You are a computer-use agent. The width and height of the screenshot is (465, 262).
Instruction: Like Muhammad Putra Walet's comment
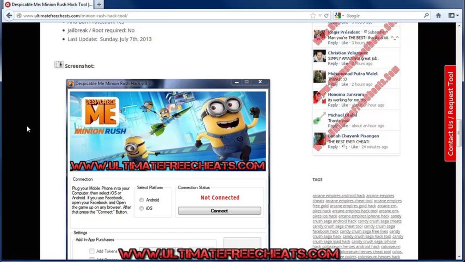345,84
